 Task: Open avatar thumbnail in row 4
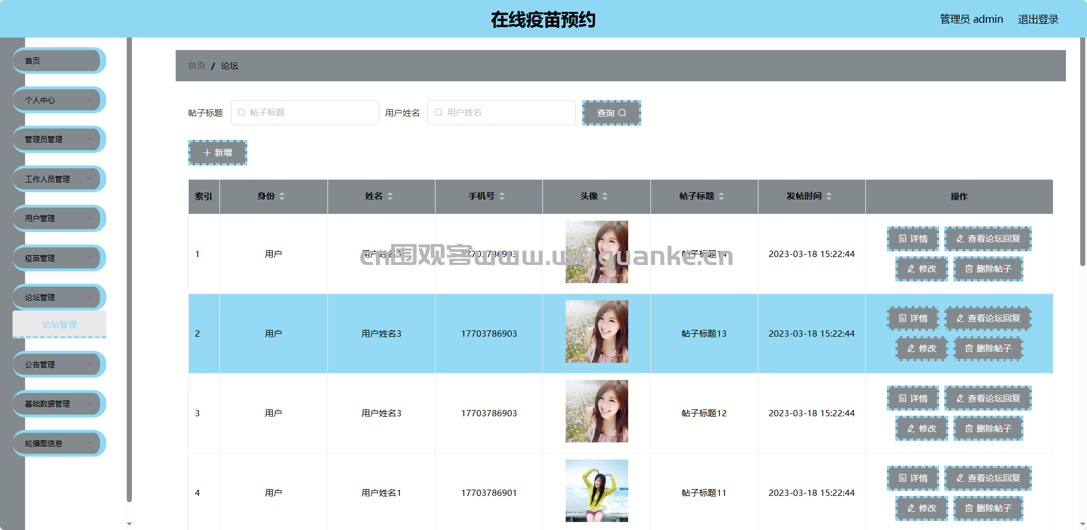click(596, 491)
